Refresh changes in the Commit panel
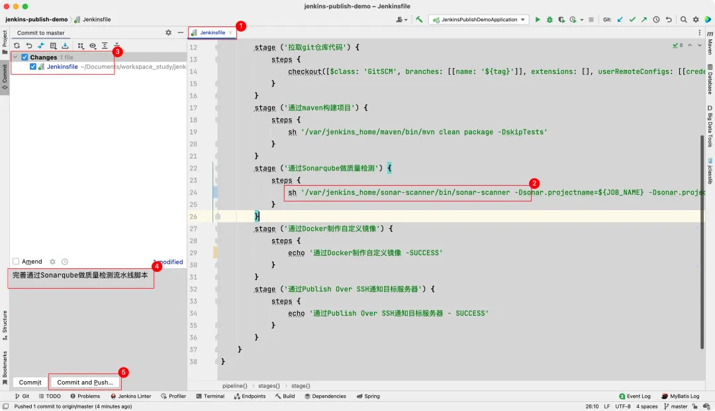The image size is (715, 411). tap(17, 46)
